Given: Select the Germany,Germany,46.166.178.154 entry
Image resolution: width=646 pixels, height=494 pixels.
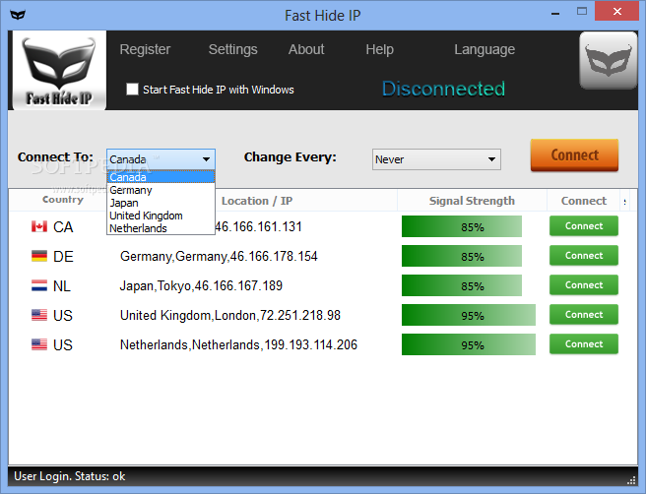Looking at the screenshot, I should click(219, 257).
